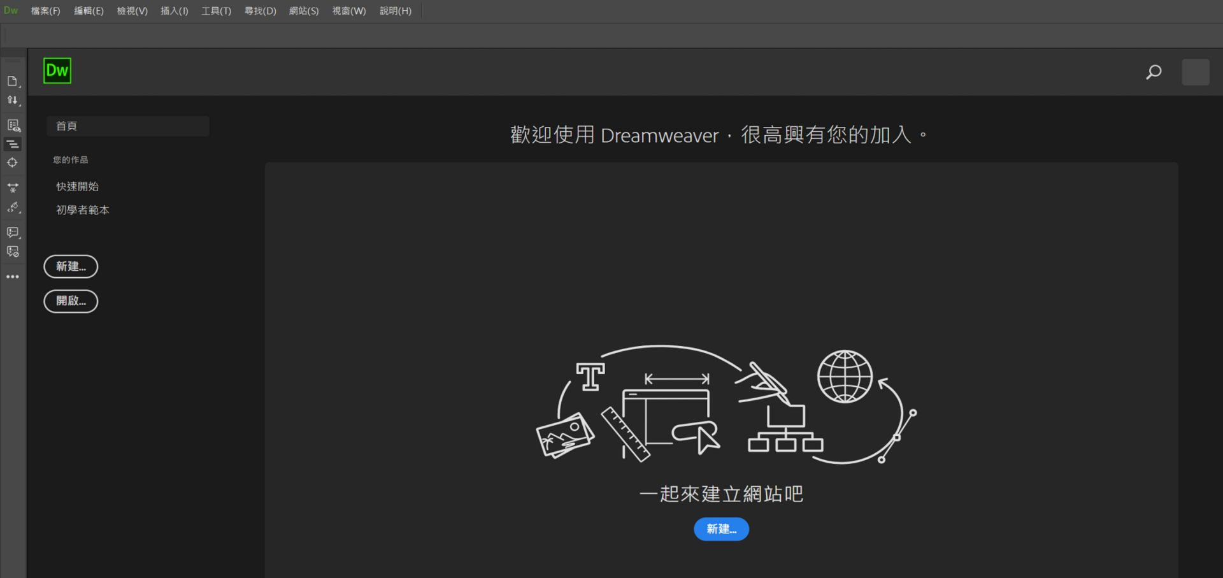This screenshot has height=578, width=1223.
Task: Open the 檔案(F) menu
Action: coord(45,11)
